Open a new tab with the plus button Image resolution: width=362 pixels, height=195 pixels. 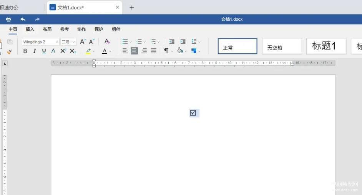pos(132,8)
